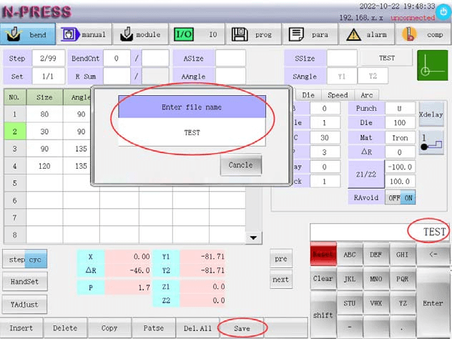
Task: Switch to the Arc tab
Action: 366,94
